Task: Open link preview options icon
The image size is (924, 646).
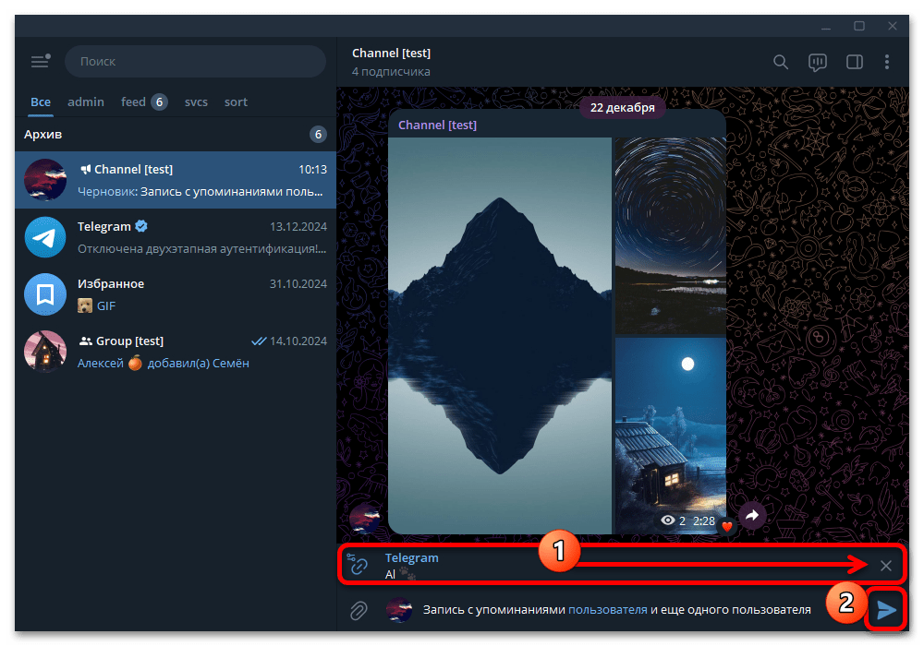Action: click(x=357, y=564)
